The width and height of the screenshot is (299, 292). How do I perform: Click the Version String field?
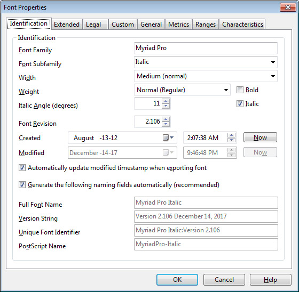point(206,216)
